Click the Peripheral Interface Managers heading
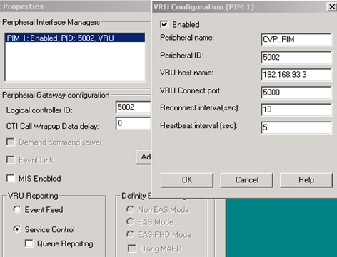Screen dimensions: 337x257 tap(51, 22)
